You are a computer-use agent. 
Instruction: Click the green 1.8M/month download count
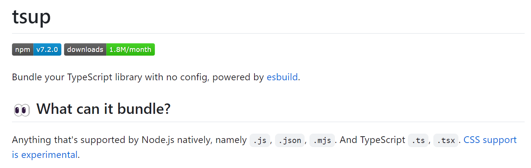130,50
